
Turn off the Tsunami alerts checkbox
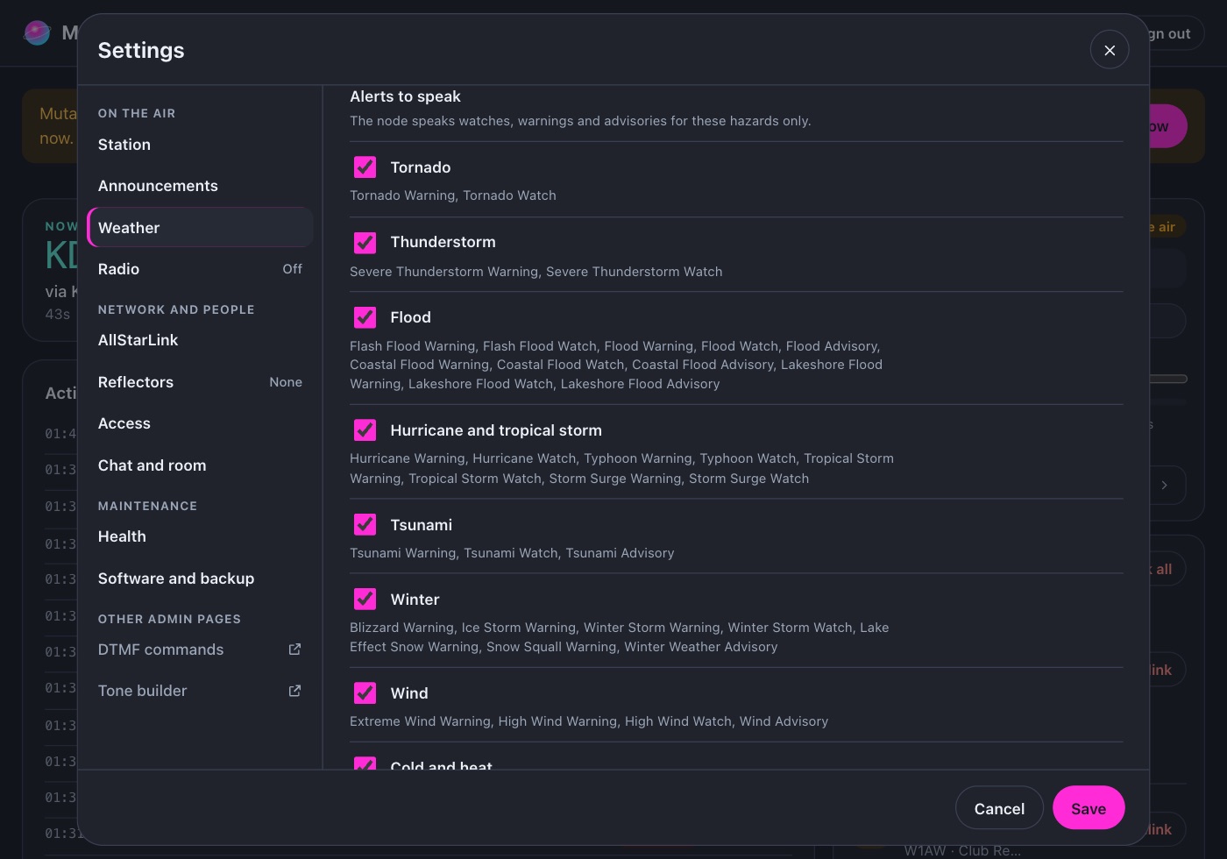[365, 524]
